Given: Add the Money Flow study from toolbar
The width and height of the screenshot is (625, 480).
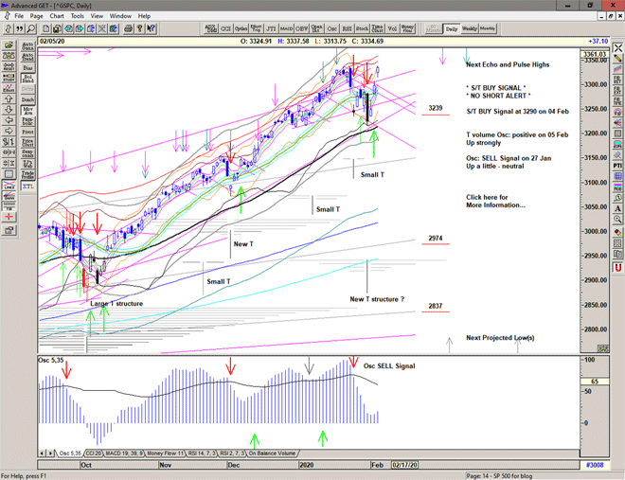Looking at the screenshot, I should [x=407, y=28].
